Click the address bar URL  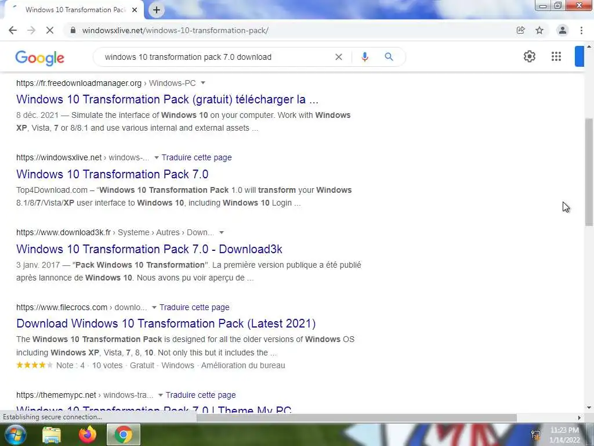click(x=175, y=30)
